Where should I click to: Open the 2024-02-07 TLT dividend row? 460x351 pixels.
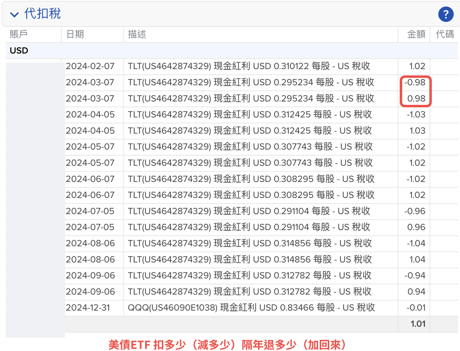coord(230,66)
